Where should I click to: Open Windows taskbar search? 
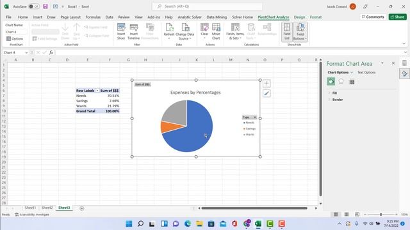click(x=141, y=224)
